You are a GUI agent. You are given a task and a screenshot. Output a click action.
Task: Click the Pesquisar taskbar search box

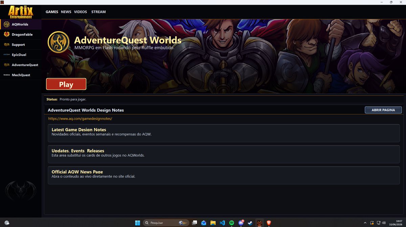tap(166, 223)
